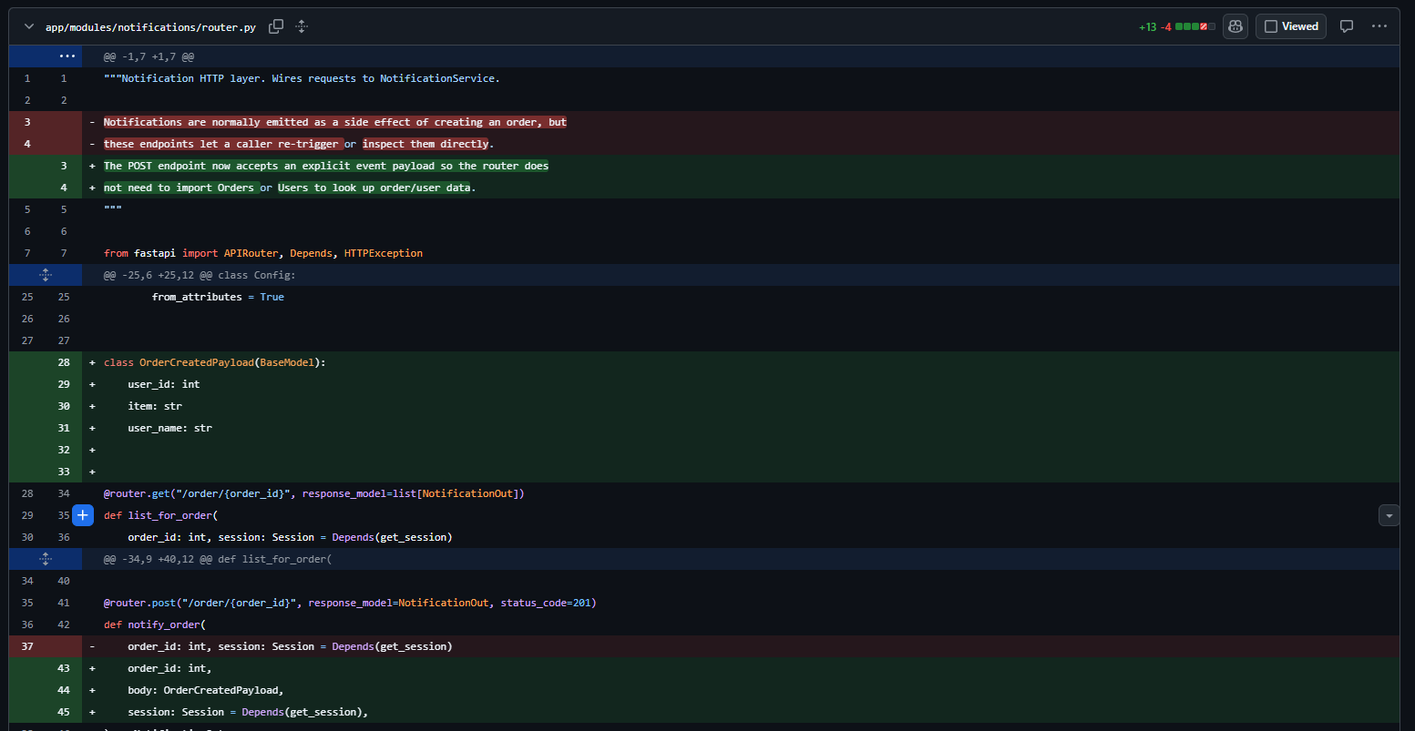The height and width of the screenshot is (731, 1415).
Task: Click added line 'The POST endpoint now accepts'
Action: (x=326, y=166)
